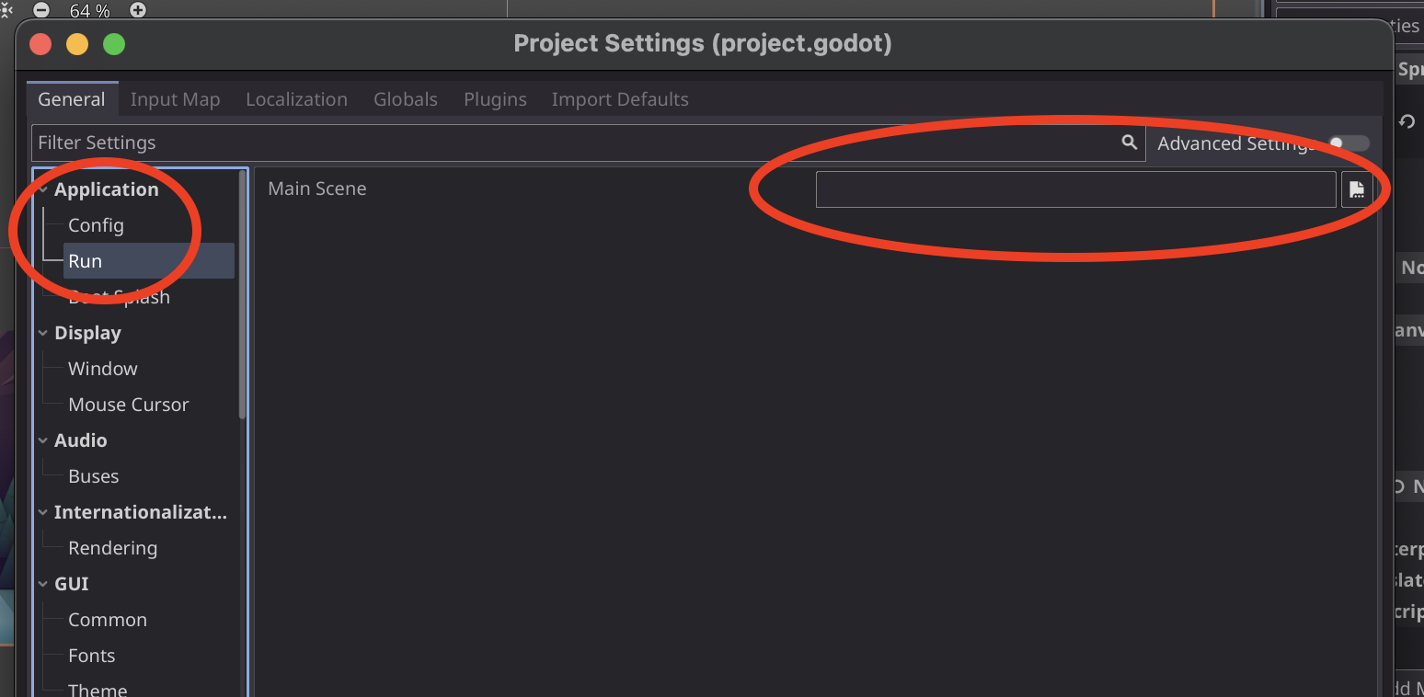Viewport: 1424px width, 697px height.
Task: Switch to the Plugins tab
Action: [494, 98]
